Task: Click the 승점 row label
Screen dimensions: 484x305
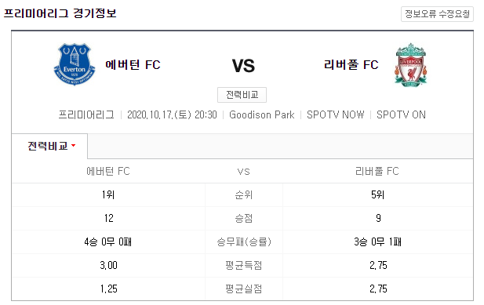Action: [244, 218]
